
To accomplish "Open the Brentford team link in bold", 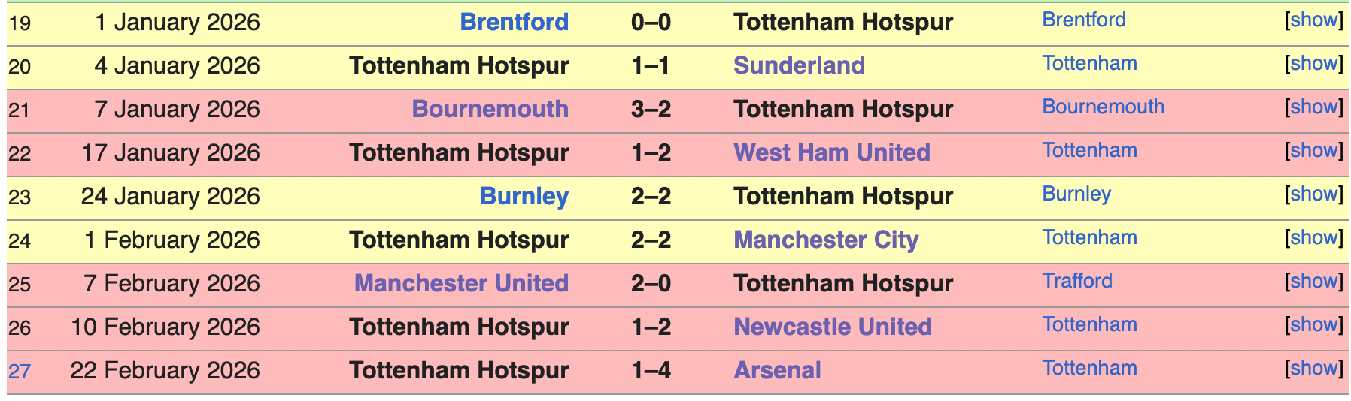I will [514, 22].
